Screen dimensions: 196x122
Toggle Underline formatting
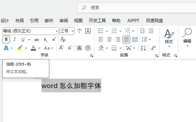coord(23,39)
